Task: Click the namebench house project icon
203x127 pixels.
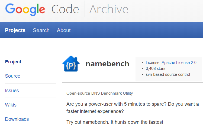Action: point(71,64)
